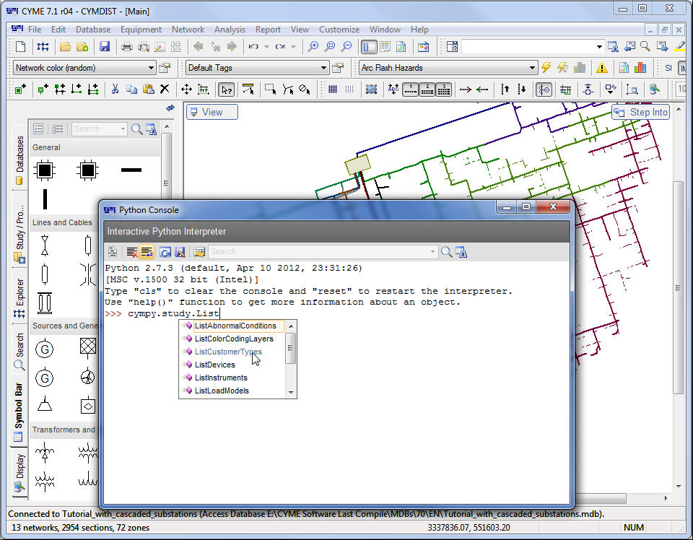The image size is (693, 540).
Task: Click the View button on map
Action: point(212,112)
